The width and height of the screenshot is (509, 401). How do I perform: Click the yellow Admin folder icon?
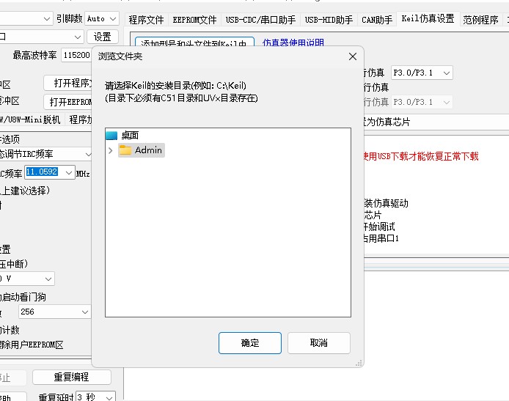(x=125, y=150)
